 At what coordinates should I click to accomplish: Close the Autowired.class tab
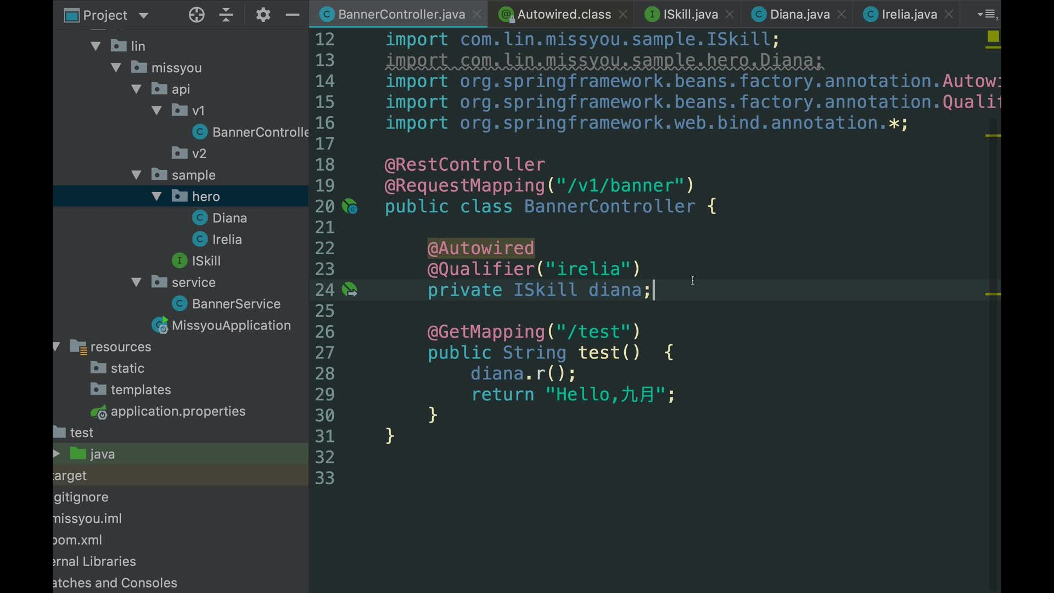[623, 15]
